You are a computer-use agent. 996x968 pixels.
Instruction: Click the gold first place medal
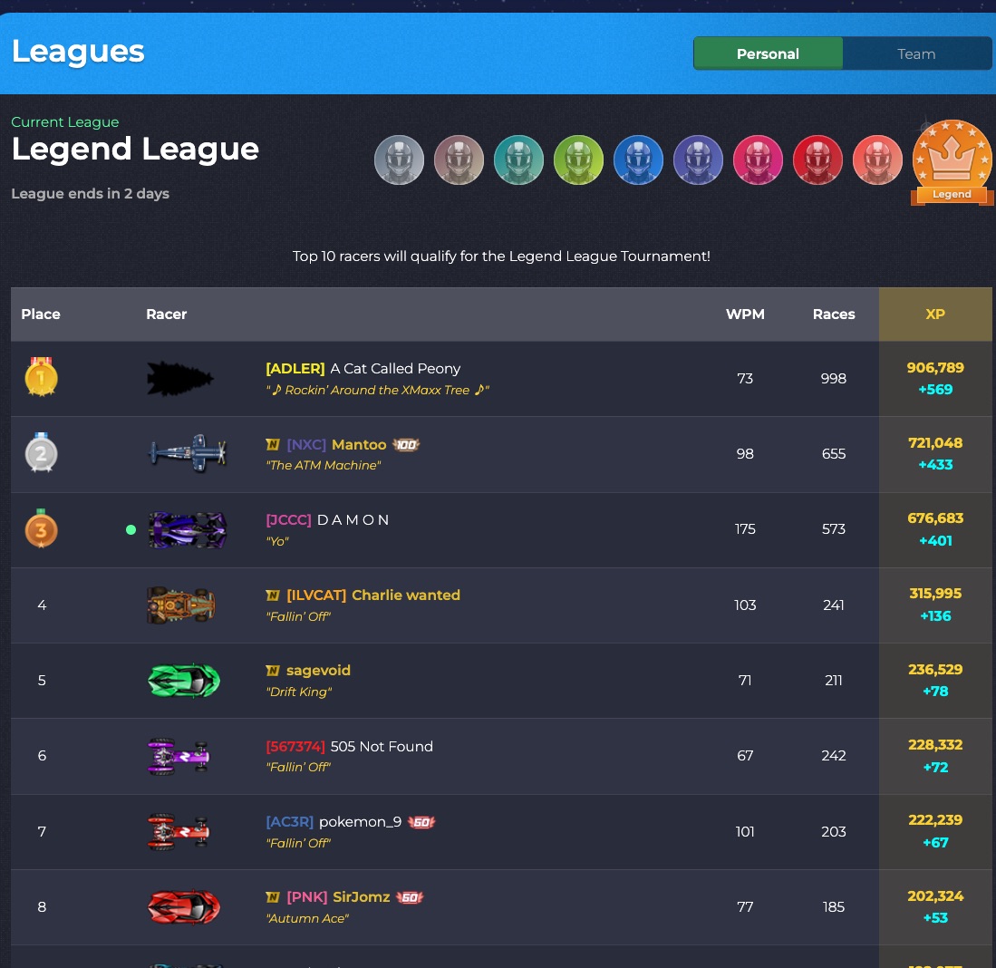(42, 377)
